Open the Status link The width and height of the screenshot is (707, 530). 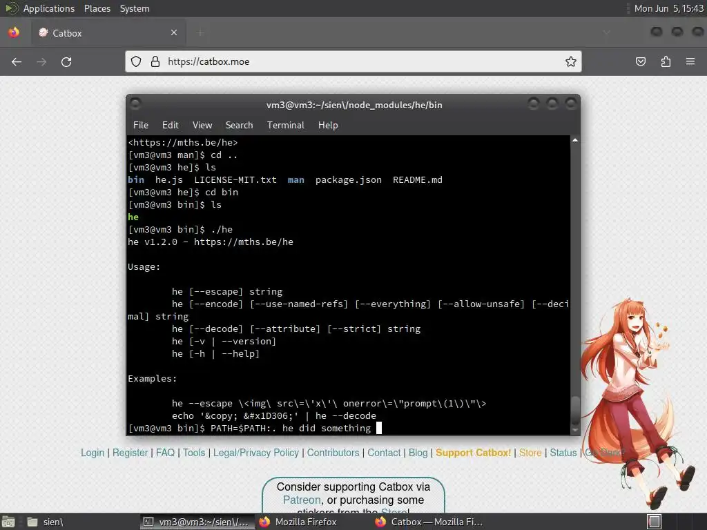(x=563, y=453)
